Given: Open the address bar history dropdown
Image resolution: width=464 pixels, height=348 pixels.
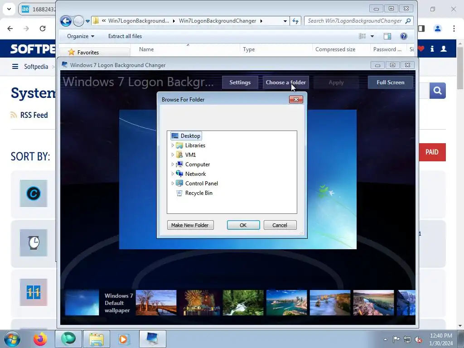Looking at the screenshot, I should tap(285, 21).
